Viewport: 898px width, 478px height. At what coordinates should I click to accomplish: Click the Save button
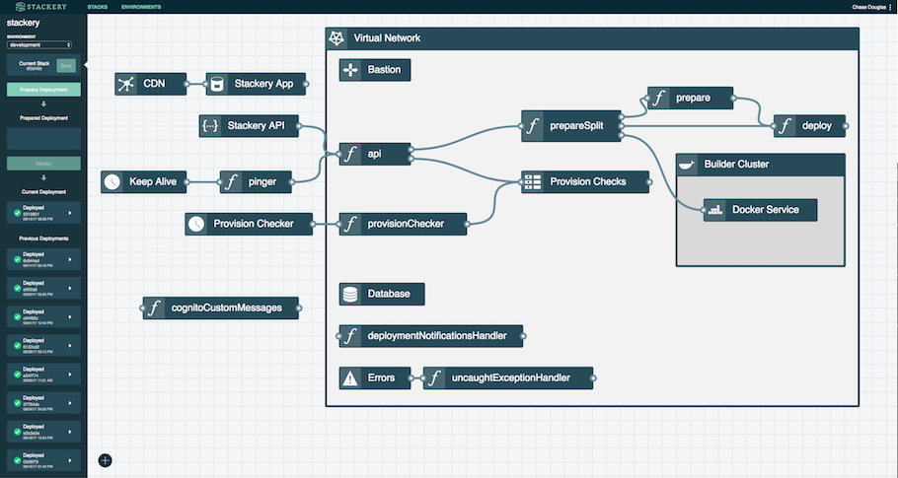[66, 66]
